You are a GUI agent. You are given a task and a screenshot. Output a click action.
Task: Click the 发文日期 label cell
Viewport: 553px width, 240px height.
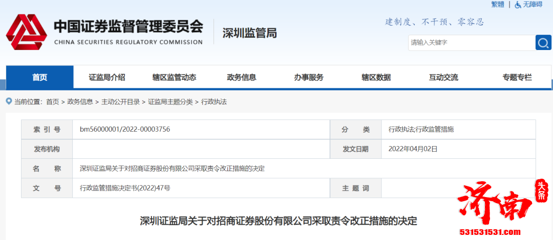(355, 149)
